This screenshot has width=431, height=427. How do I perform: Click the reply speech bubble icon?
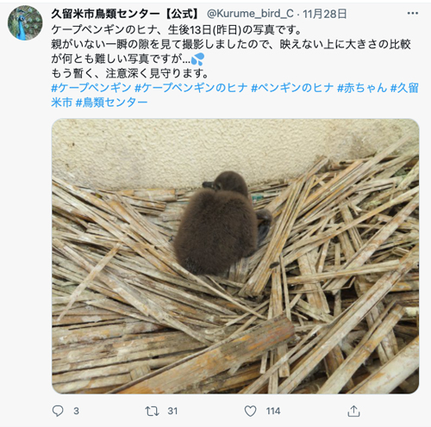pyautogui.click(x=58, y=411)
